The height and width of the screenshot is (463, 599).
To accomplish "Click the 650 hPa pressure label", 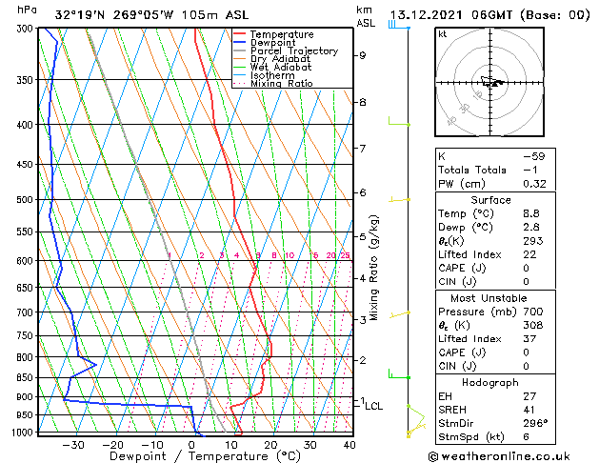I will pyautogui.click(x=27, y=288).
